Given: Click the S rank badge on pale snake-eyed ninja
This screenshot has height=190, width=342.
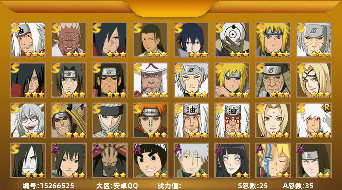Looking at the screenshot, I should point(15,149).
